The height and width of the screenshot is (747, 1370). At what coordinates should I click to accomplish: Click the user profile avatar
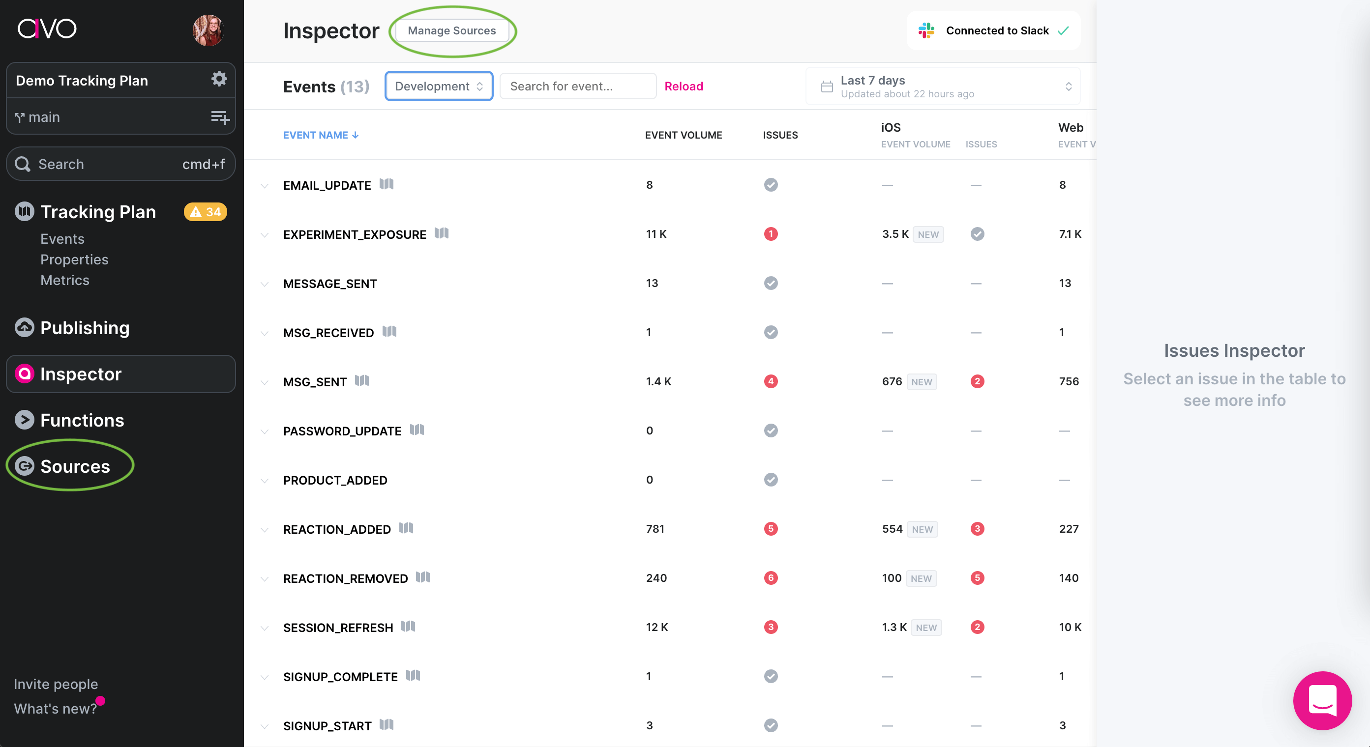coord(208,30)
